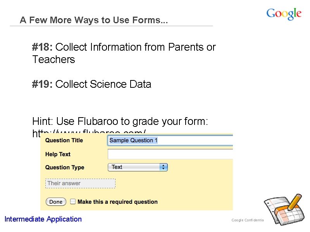Image resolution: width=310 pixels, height=232 pixels.
Task: Open the Intermediate Application link
Action: [43, 219]
